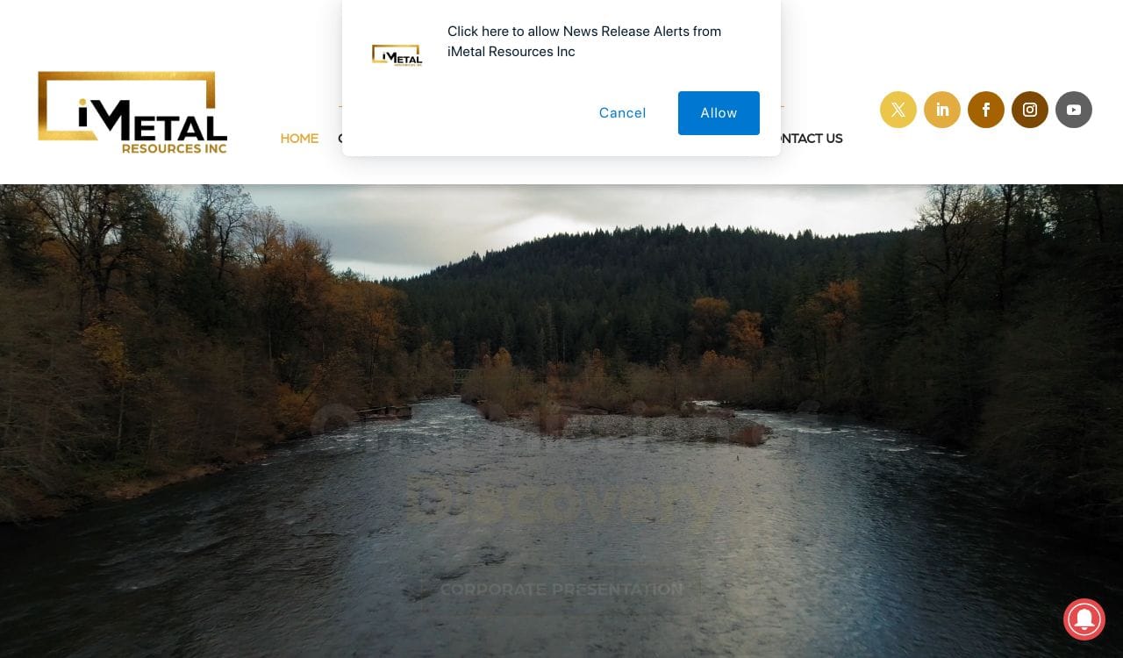Dismiss alerts with the Cancel button

[x=623, y=113]
